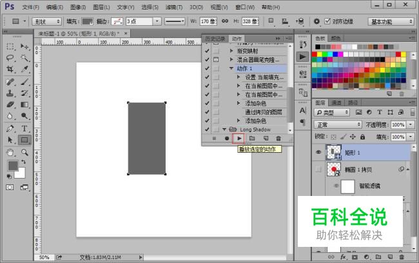Viewport: 419px width, 263px height.
Task: Create a new action
Action: pos(266,138)
